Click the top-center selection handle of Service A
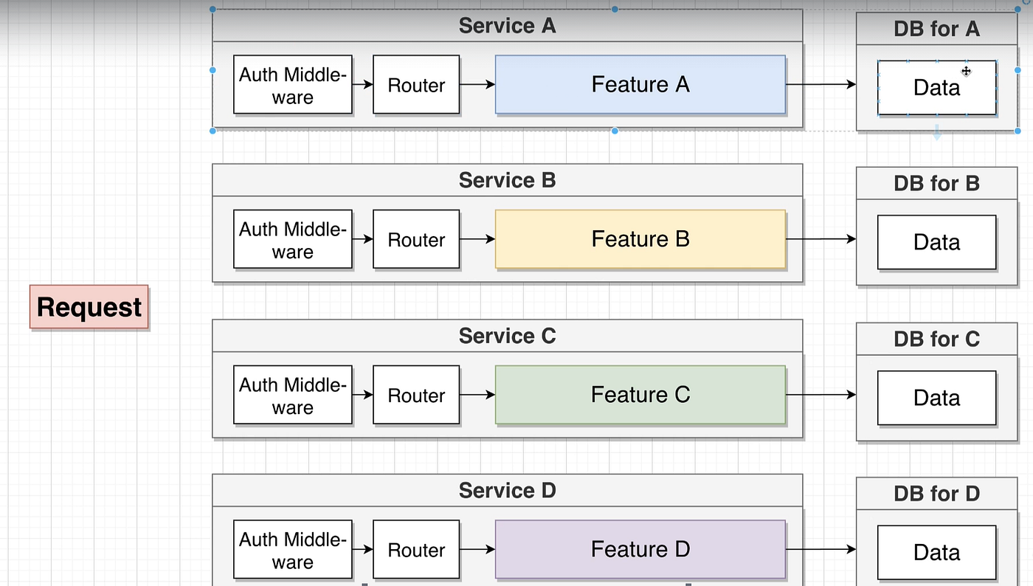Screen dimensions: 1033x586 [613, 9]
